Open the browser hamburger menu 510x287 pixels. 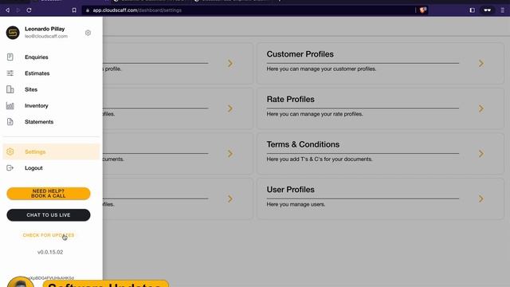point(503,10)
